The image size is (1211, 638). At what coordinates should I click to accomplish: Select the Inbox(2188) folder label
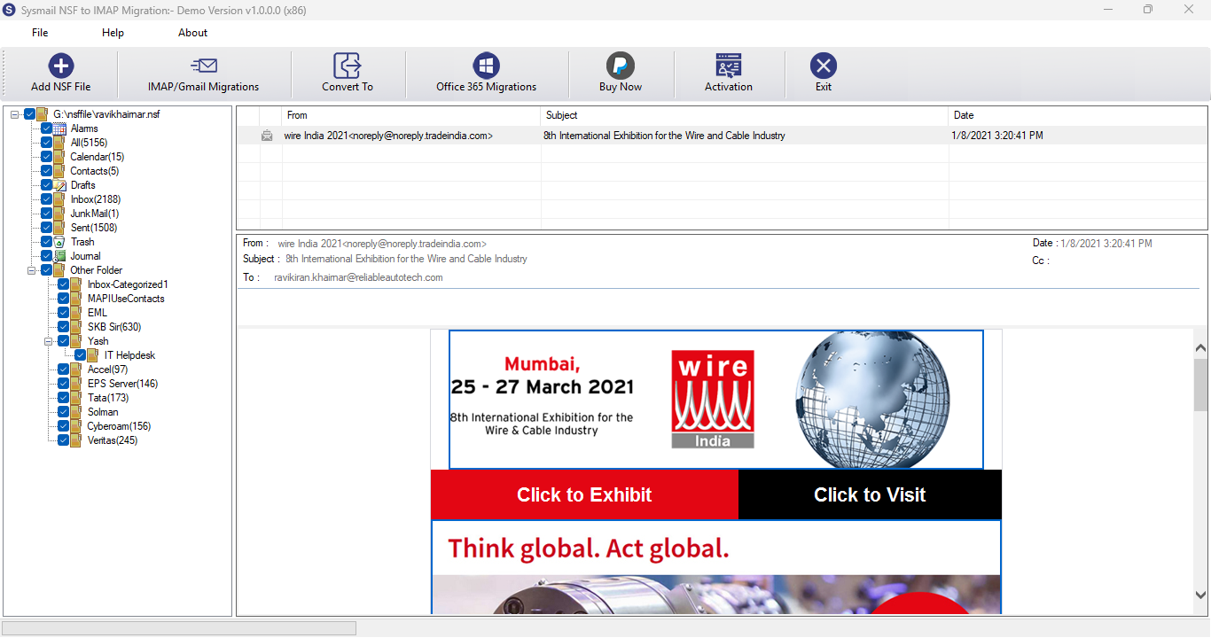tap(96, 199)
